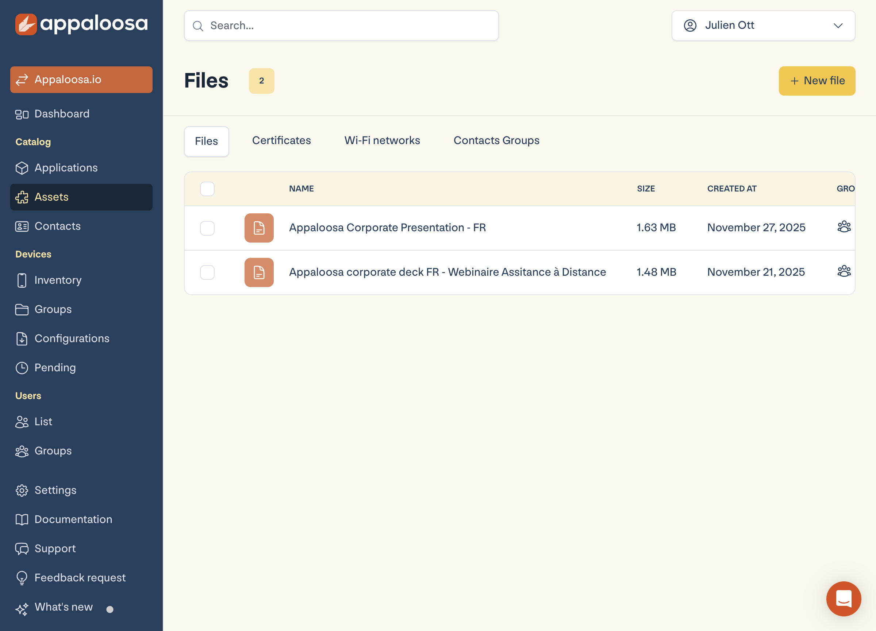Open the Configurations menu label in sidebar

[72, 338]
